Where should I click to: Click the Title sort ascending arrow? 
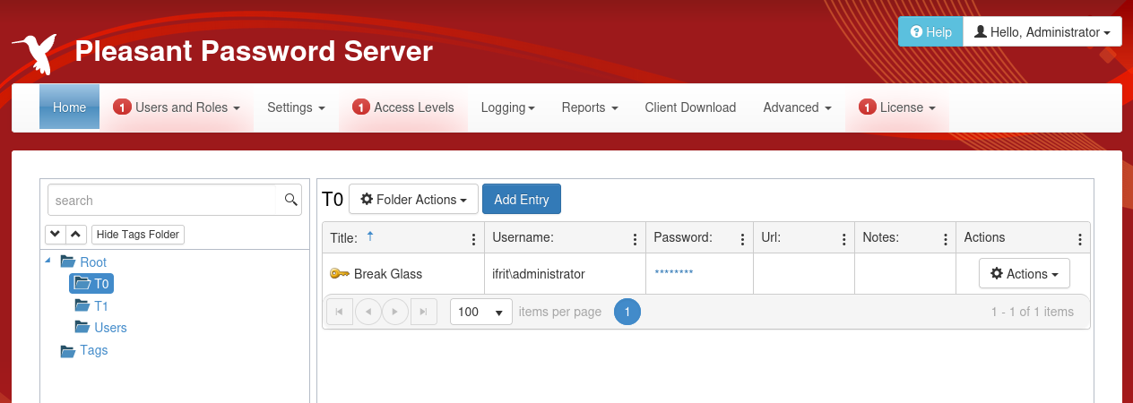tap(370, 236)
